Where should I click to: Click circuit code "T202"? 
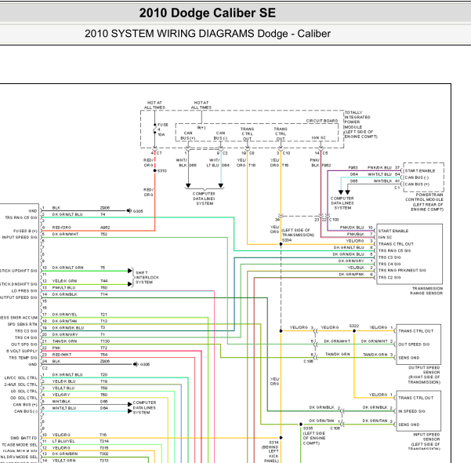(104, 454)
